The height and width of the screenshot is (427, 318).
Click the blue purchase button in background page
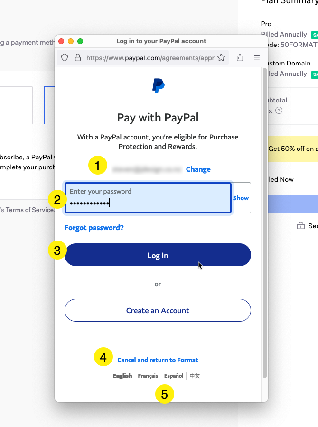pyautogui.click(x=293, y=204)
